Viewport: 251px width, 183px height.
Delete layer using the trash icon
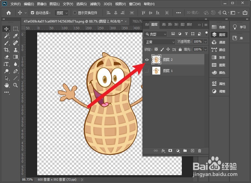[x=199, y=150]
